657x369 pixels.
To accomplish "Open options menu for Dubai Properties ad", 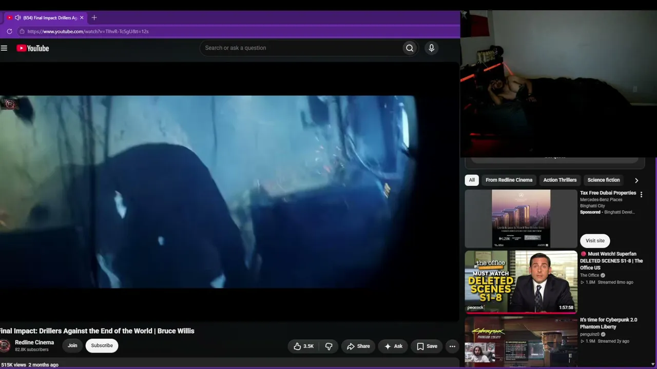I will point(641,195).
